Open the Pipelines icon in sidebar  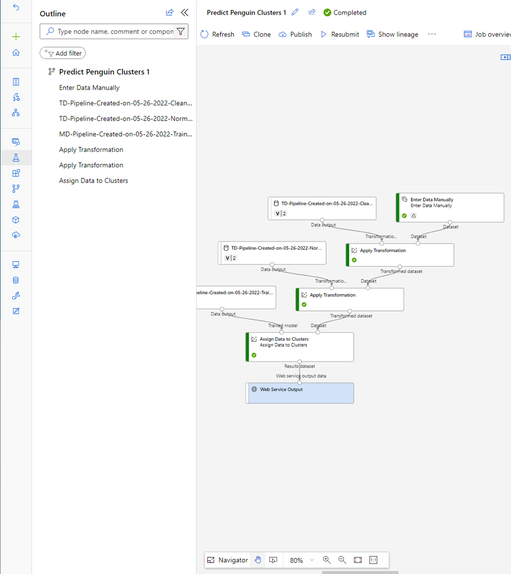(x=16, y=188)
